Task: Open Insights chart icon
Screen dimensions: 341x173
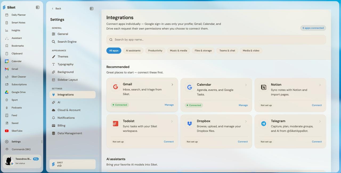Action: [7, 30]
